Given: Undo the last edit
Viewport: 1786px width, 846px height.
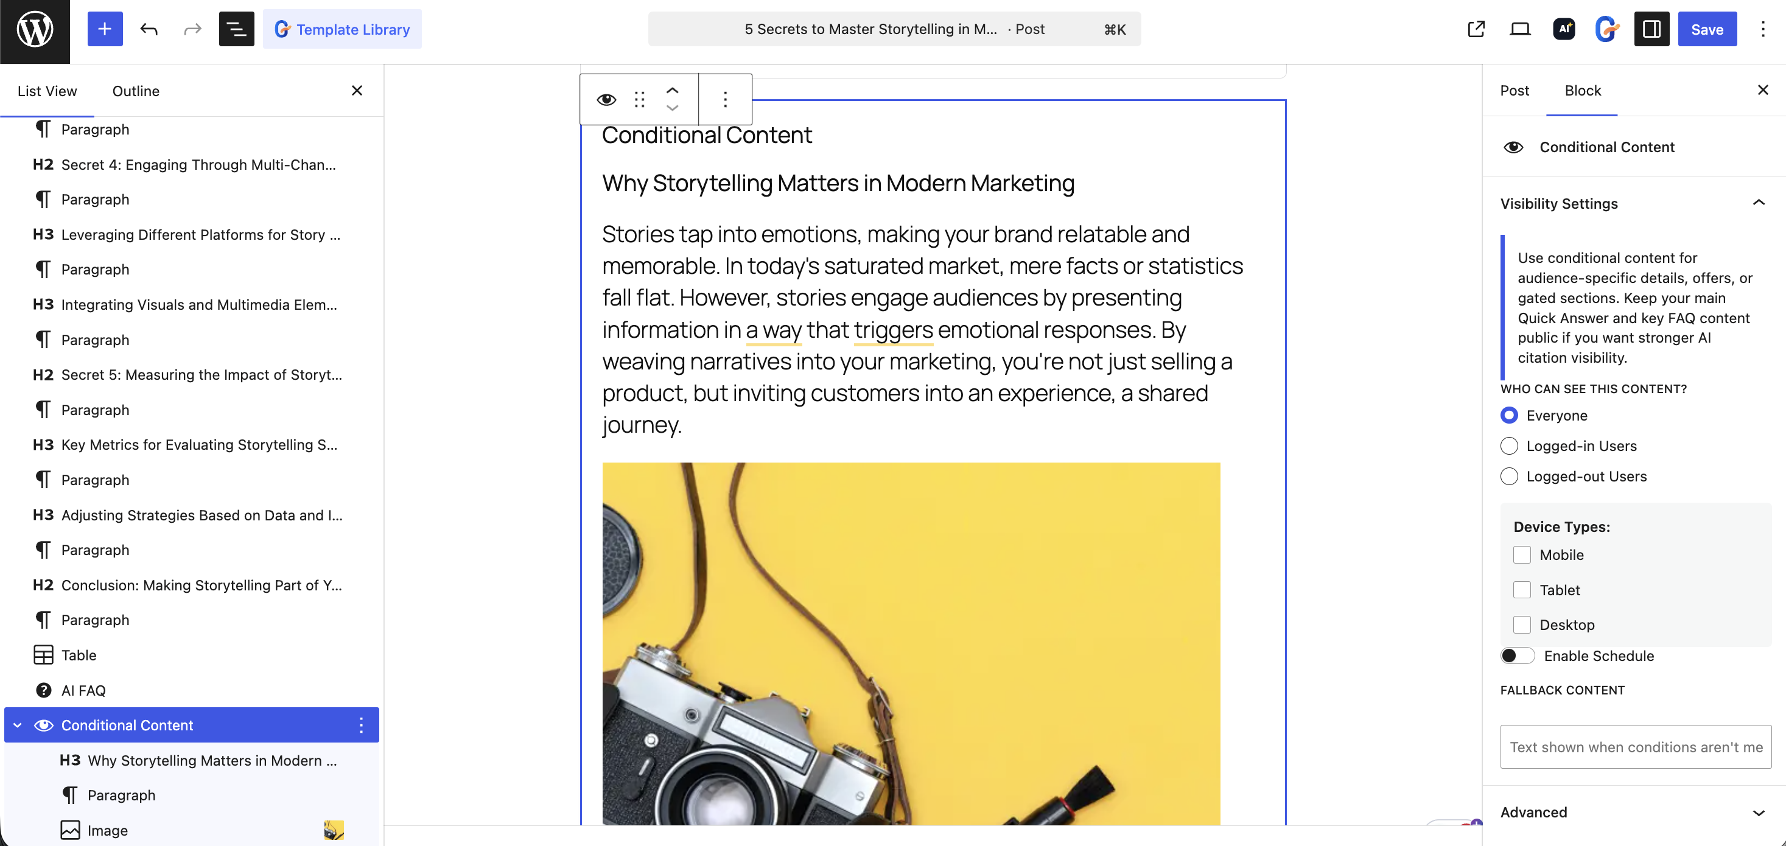Looking at the screenshot, I should pyautogui.click(x=149, y=29).
